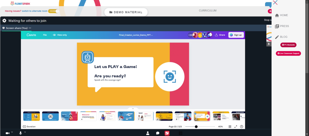Click the red stop screen share icon
The image size is (309, 136).
click(x=167, y=133)
